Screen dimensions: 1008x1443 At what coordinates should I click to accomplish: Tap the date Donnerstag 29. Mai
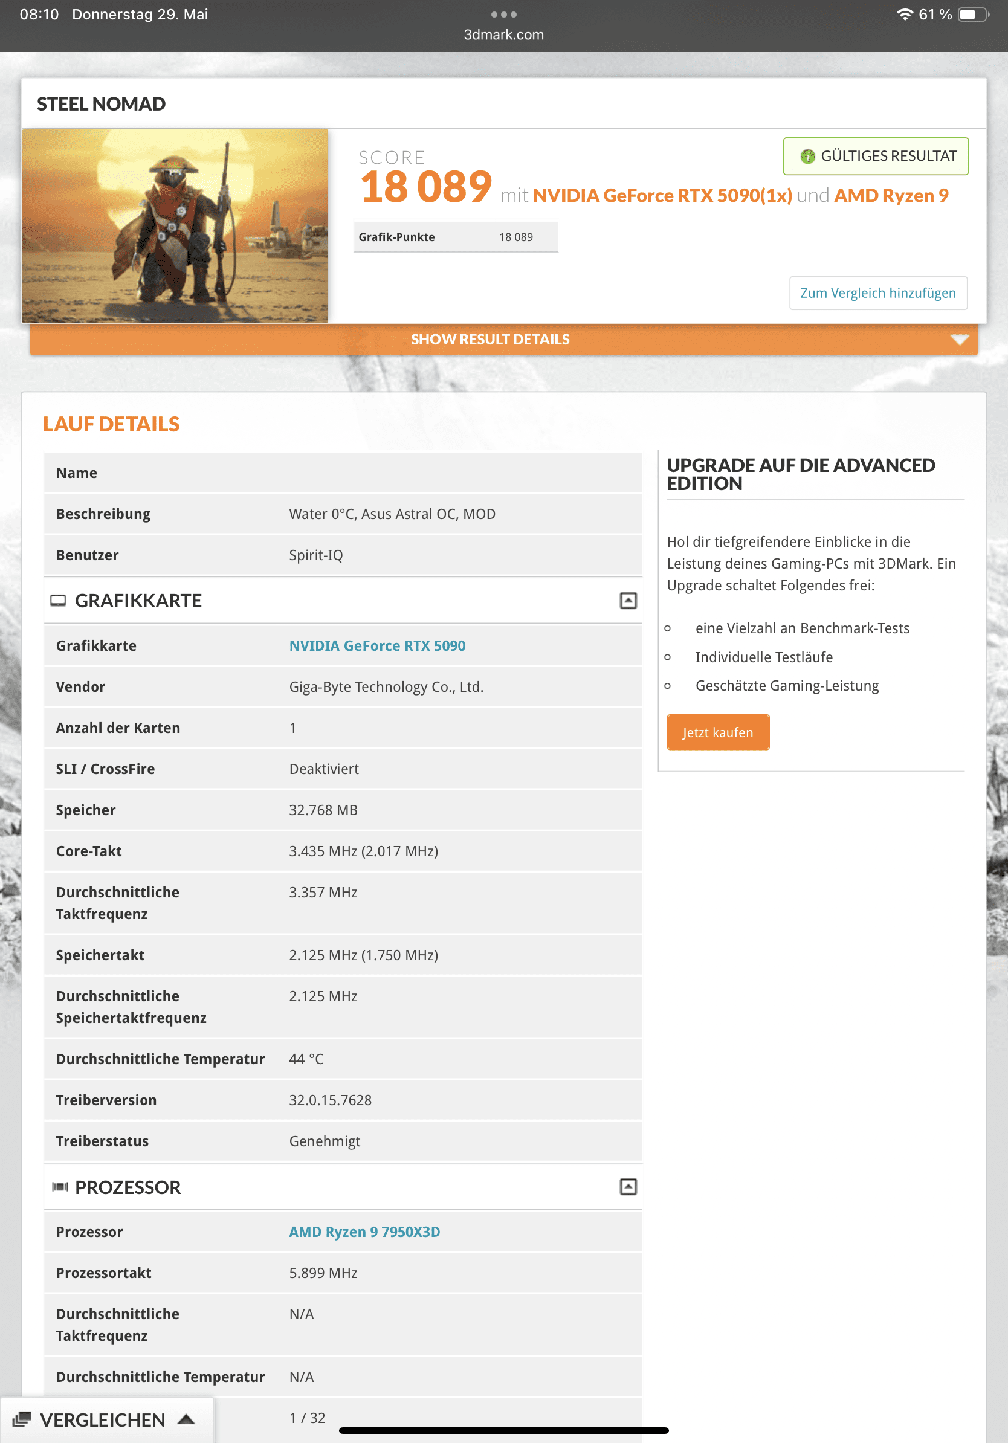[x=140, y=14]
